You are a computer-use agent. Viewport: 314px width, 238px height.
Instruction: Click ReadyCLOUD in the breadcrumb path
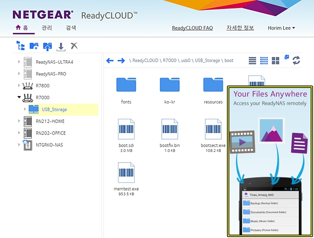point(145,60)
